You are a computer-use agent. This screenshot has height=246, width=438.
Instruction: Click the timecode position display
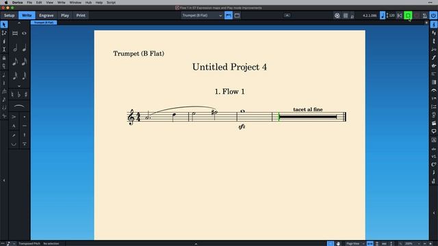pos(370,16)
